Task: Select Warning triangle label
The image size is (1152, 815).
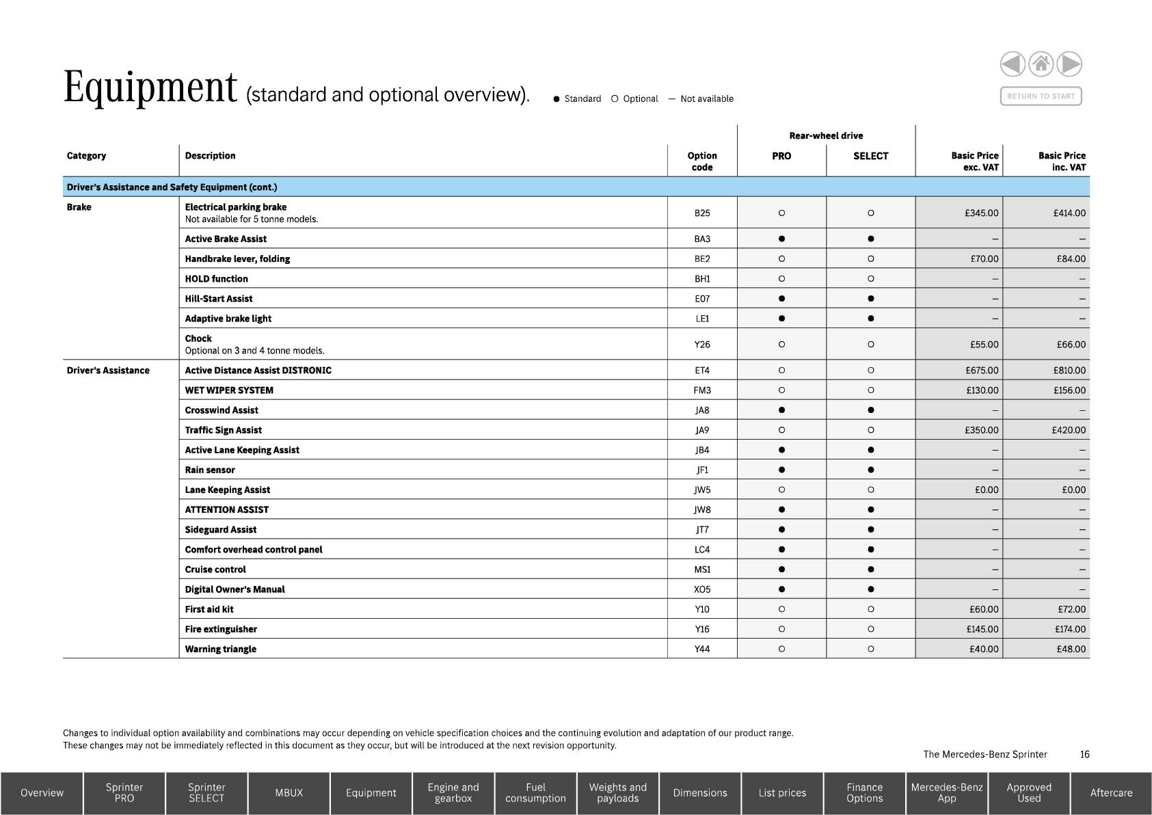Action: pos(221,649)
